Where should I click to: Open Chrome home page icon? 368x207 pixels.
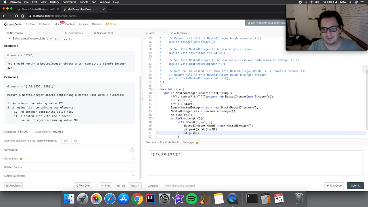(x=23, y=16)
